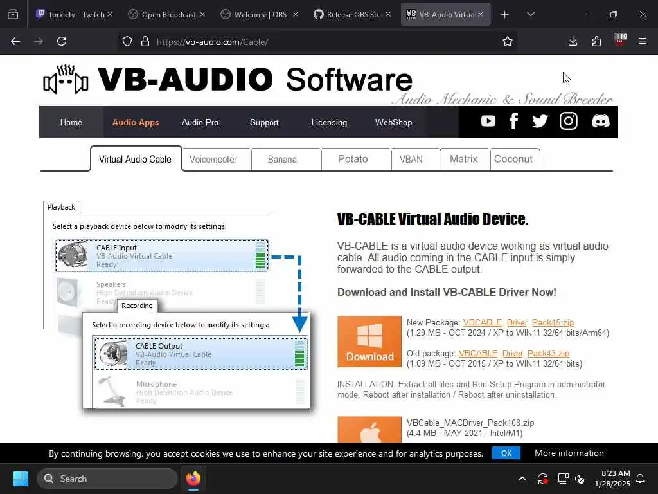Open the notification bell in taskbar
The height and width of the screenshot is (494, 658).
click(x=640, y=479)
